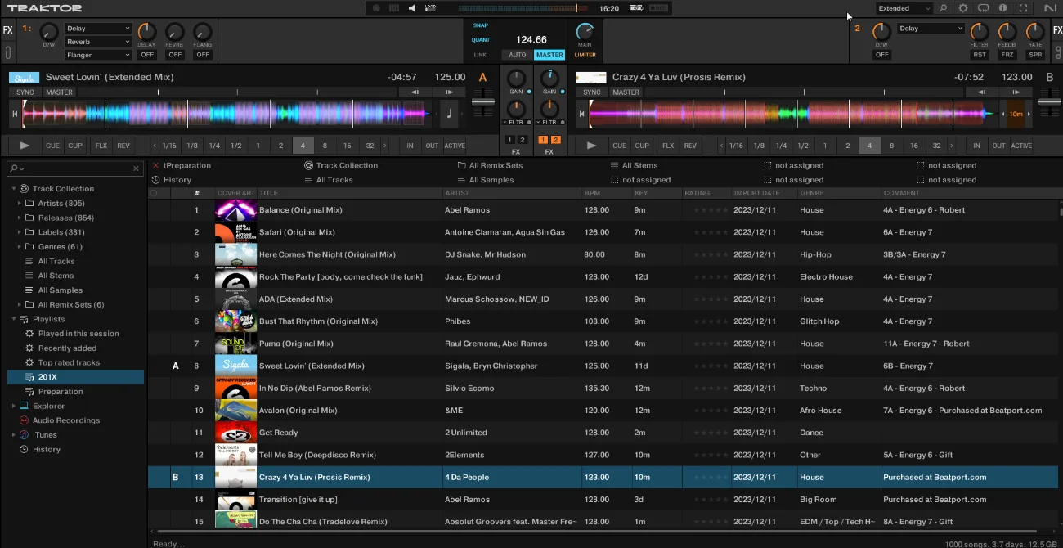Image resolution: width=1063 pixels, height=548 pixels.
Task: Open All Stems favorite
Action: click(x=634, y=165)
